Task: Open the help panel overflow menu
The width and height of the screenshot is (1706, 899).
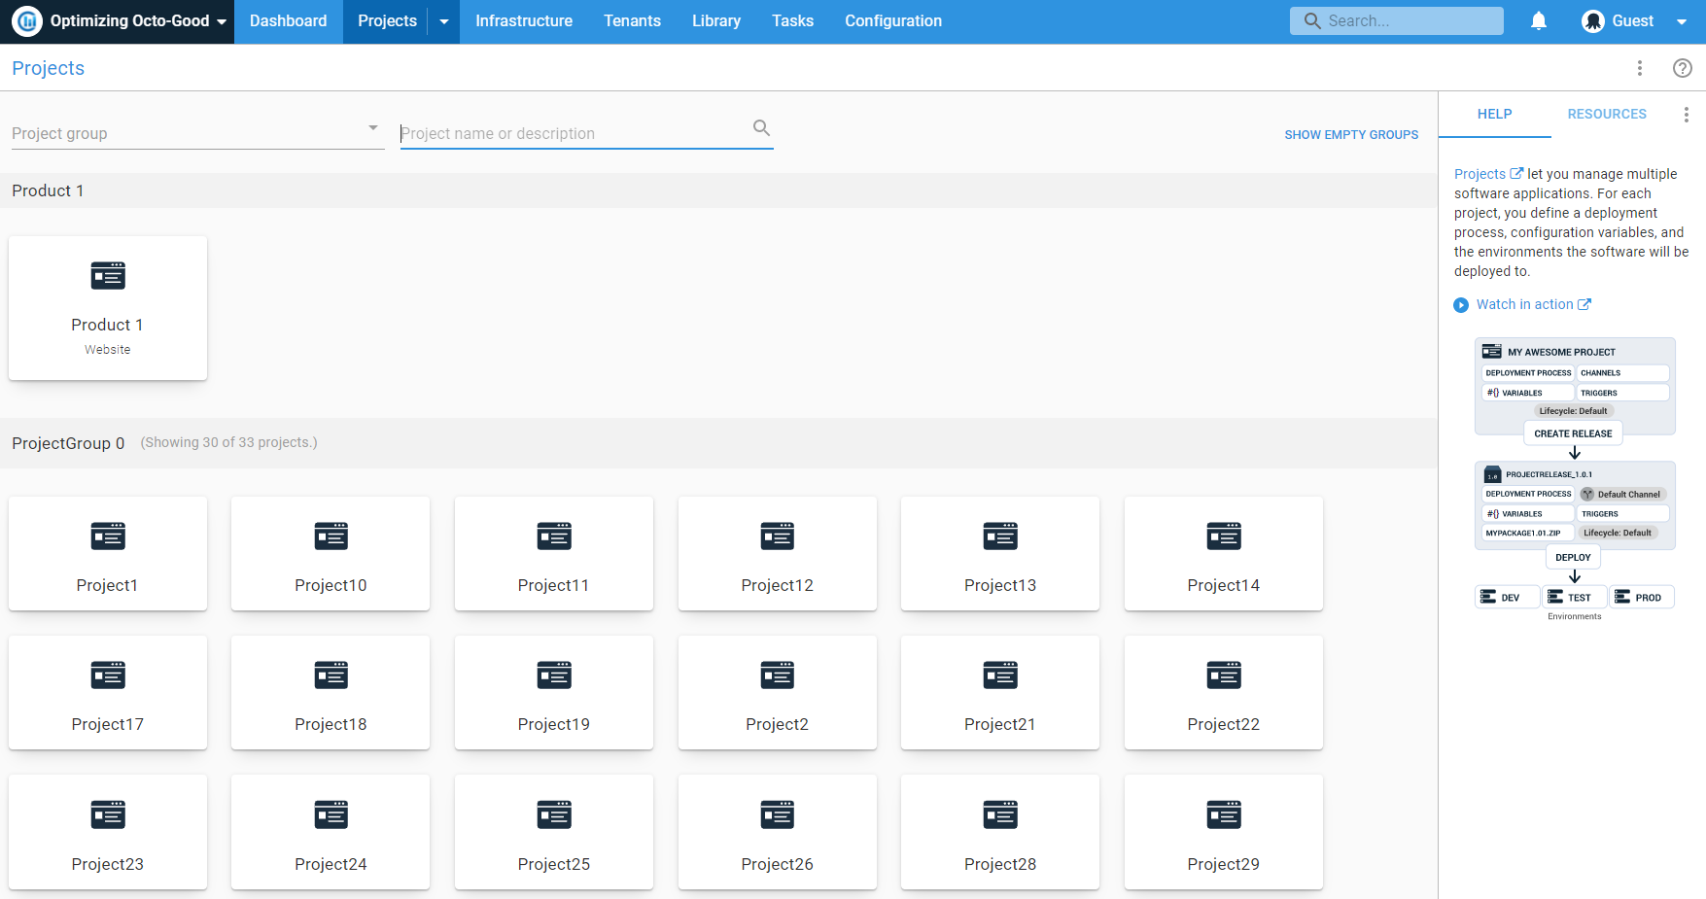Action: tap(1687, 114)
